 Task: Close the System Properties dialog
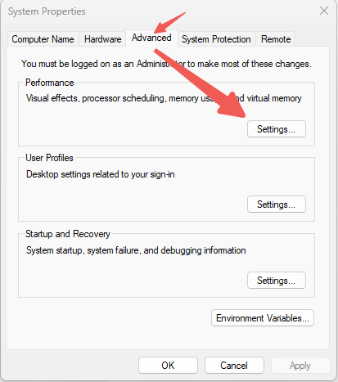tap(324, 11)
